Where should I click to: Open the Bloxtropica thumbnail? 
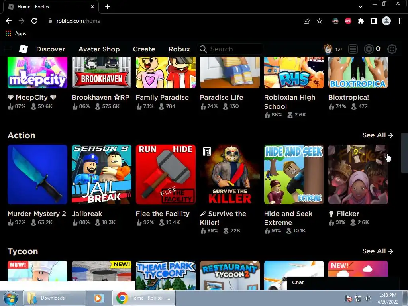[358, 73]
